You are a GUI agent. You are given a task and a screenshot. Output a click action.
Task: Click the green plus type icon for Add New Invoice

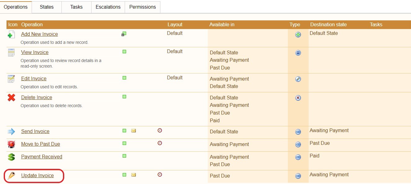tap(298, 35)
